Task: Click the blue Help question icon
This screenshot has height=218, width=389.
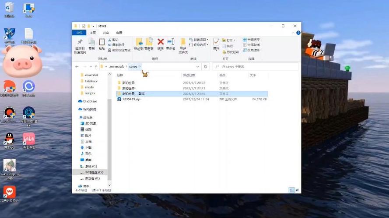Action: tap(298, 33)
